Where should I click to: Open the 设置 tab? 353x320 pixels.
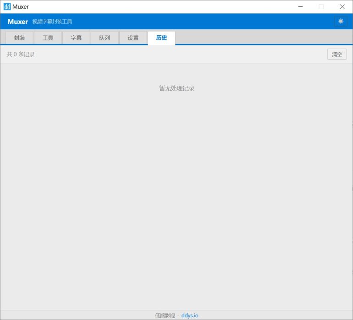click(133, 38)
